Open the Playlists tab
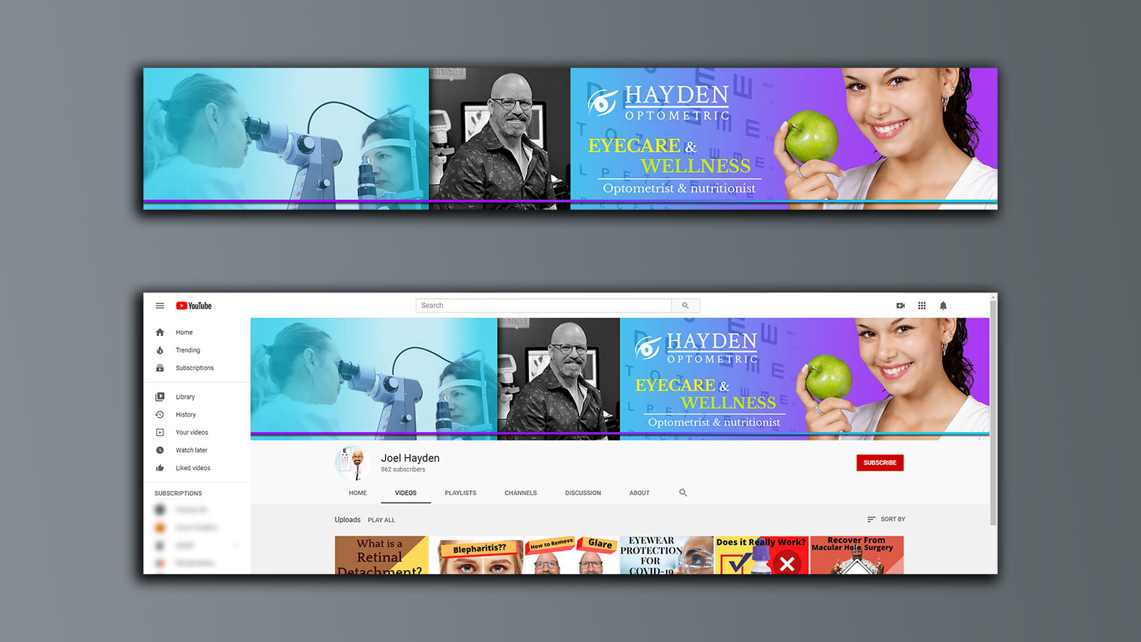The height and width of the screenshot is (642, 1141). [461, 493]
